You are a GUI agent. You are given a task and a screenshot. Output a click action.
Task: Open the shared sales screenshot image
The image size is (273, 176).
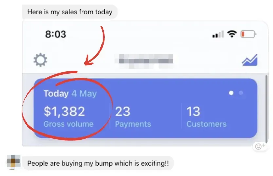coord(145,83)
